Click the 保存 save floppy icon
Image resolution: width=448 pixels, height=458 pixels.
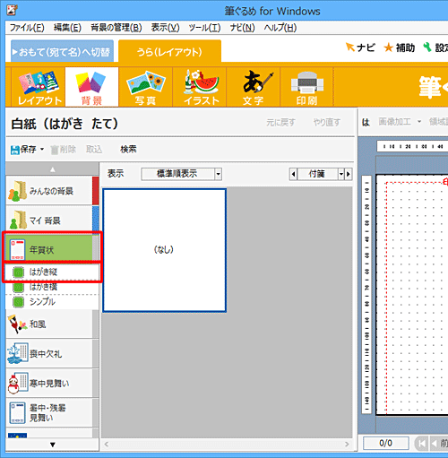pos(15,150)
